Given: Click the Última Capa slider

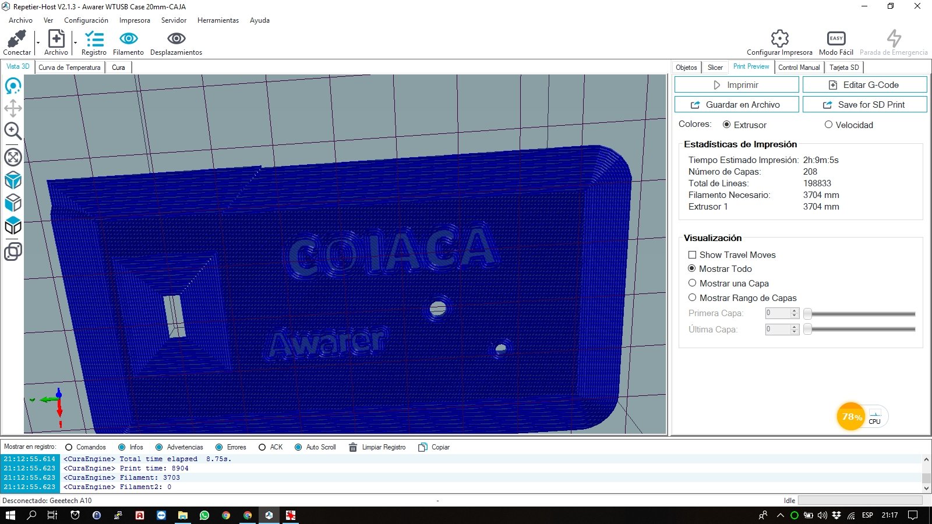Looking at the screenshot, I should [860, 330].
